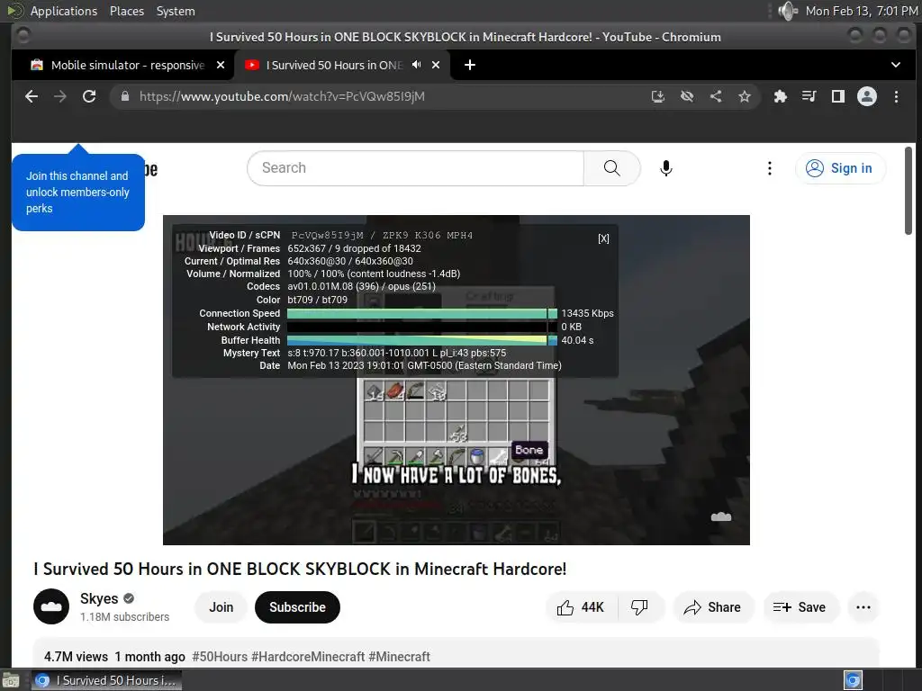Click the Join this channel tooltip bubble
Image resolution: width=922 pixels, height=691 pixels.
[78, 193]
